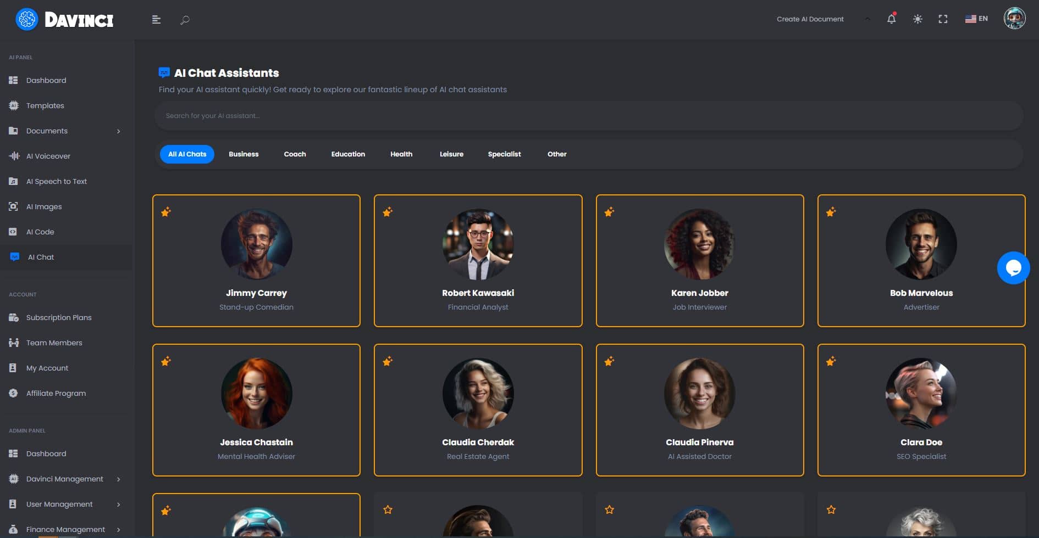Screen dimensions: 1039x538
Task: Unfavorite Jimmy Carrey using the star
Action: click(x=166, y=212)
